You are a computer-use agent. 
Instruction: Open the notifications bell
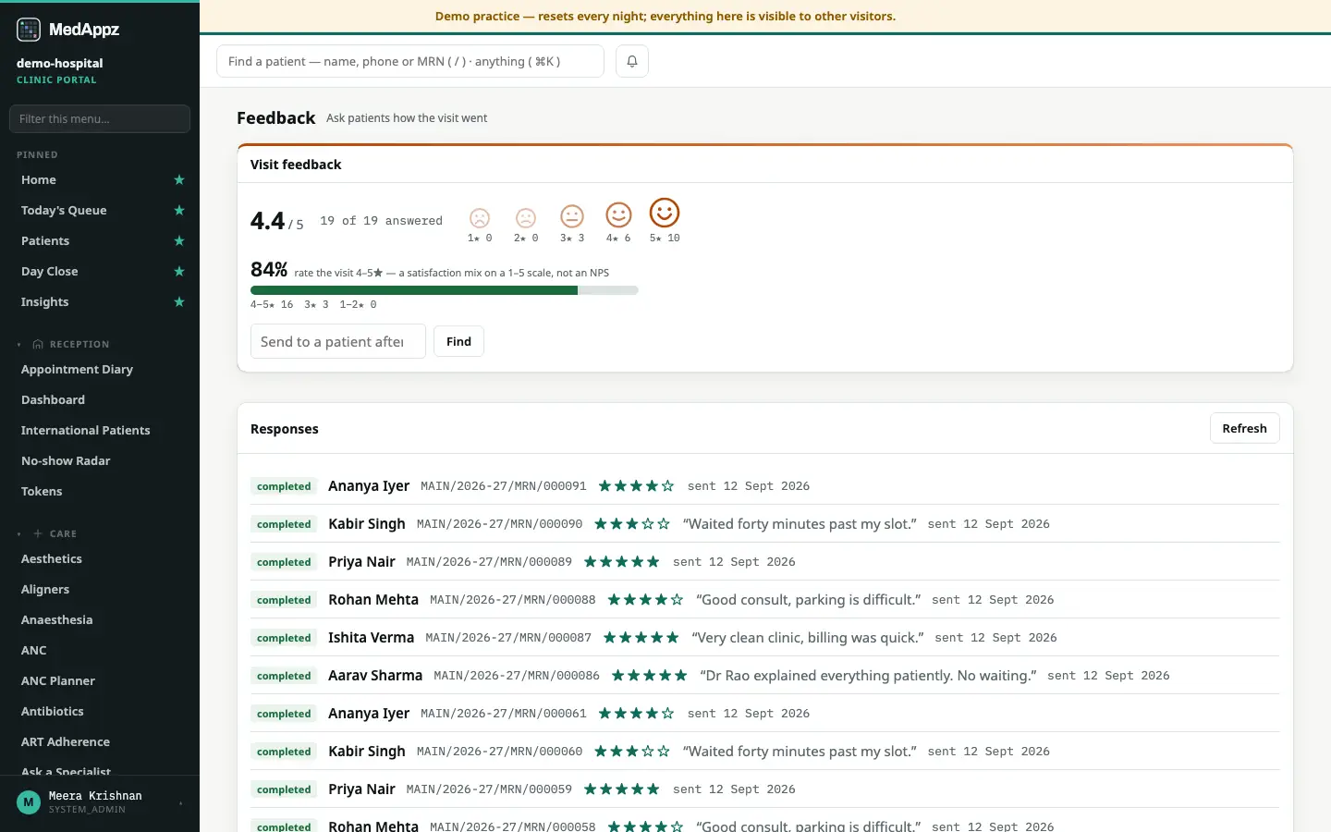pos(632,61)
